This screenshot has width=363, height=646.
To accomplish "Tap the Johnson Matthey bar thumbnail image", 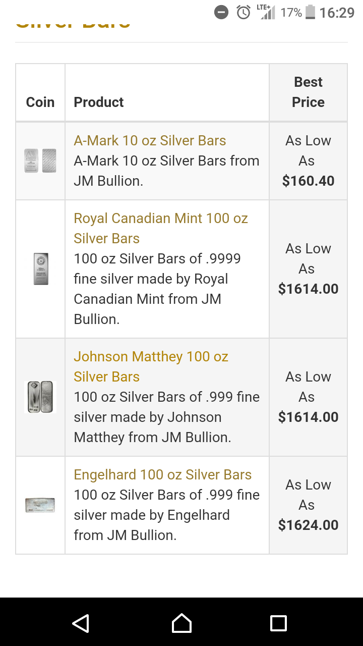I will point(40,397).
